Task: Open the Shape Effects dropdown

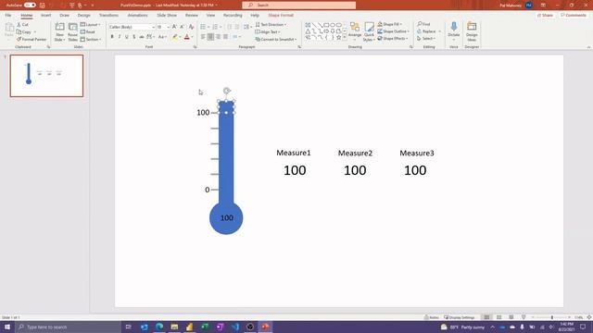Action: (x=393, y=39)
